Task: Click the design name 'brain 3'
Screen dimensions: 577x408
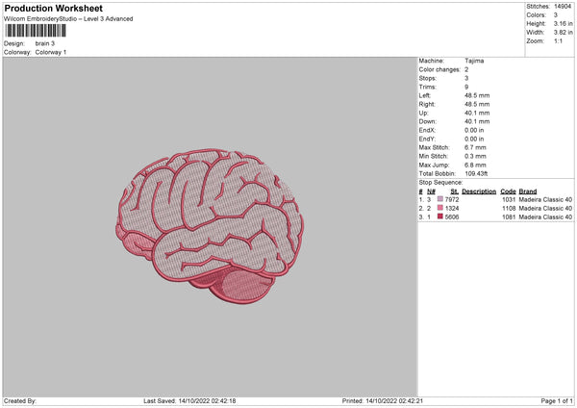Action: tap(46, 43)
